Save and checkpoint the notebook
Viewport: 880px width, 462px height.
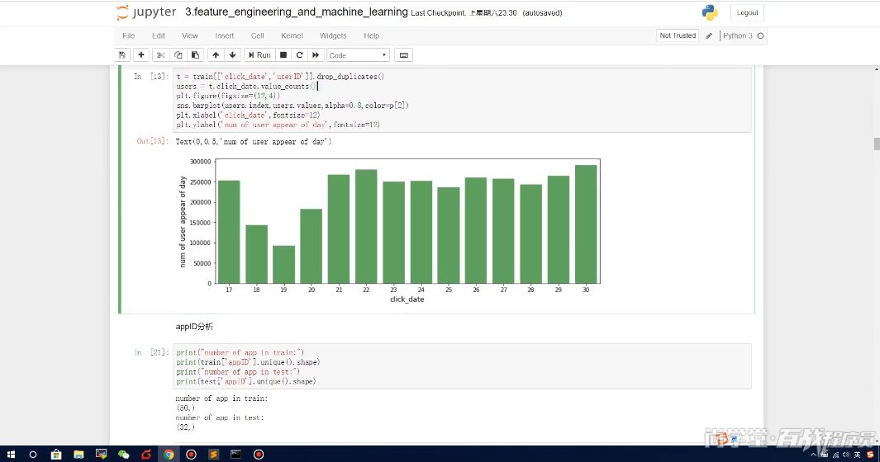coord(121,55)
